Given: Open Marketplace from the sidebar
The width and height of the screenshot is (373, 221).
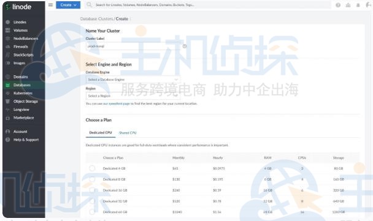Looking at the screenshot, I should (x=24, y=118).
